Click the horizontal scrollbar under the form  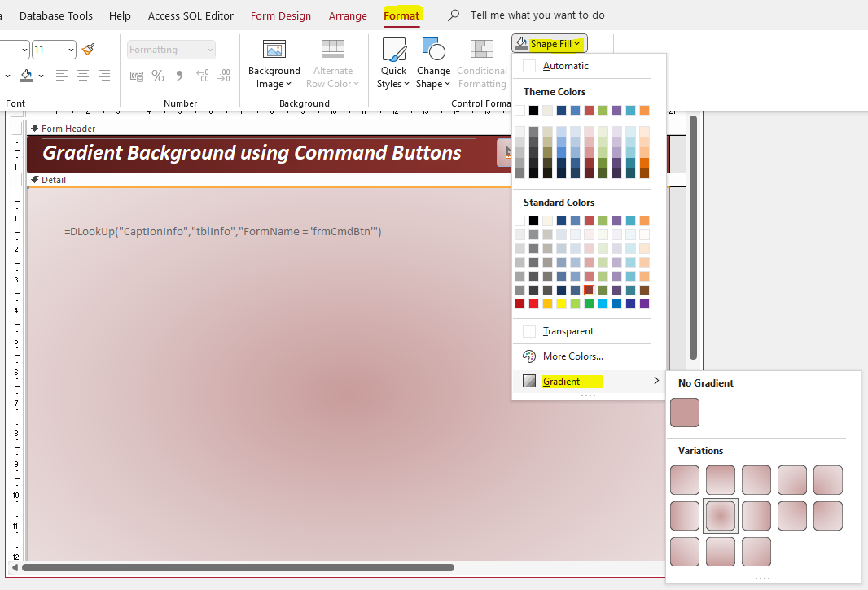[238, 567]
